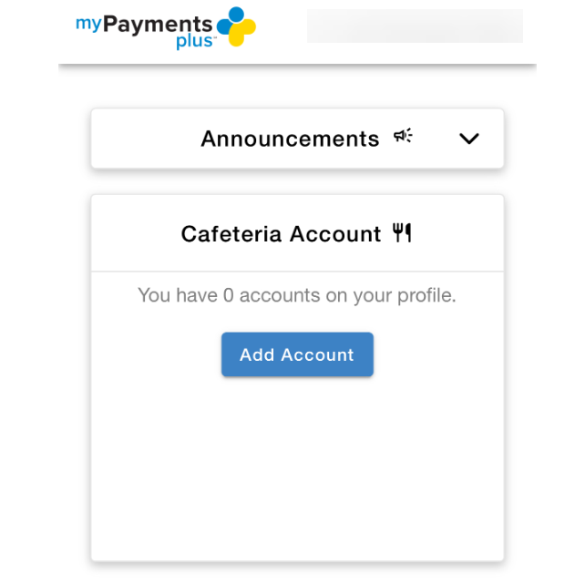Click the top blue circle of the logo
The height and width of the screenshot is (585, 575).
pyautogui.click(x=236, y=14)
